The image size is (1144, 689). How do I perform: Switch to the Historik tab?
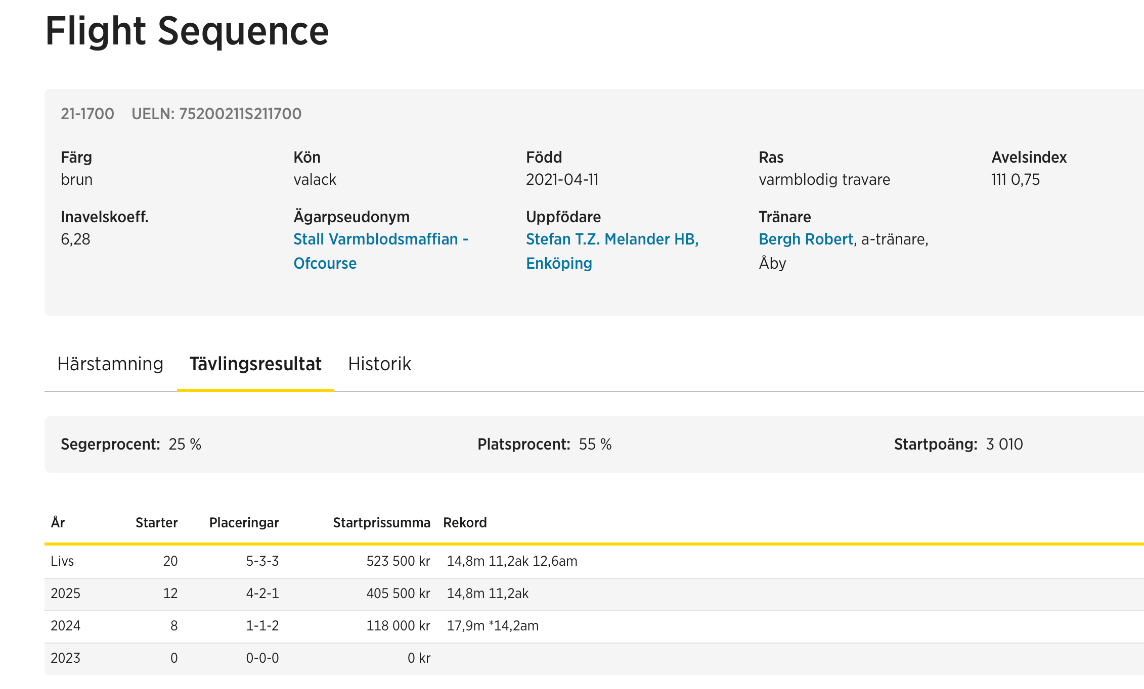(379, 364)
